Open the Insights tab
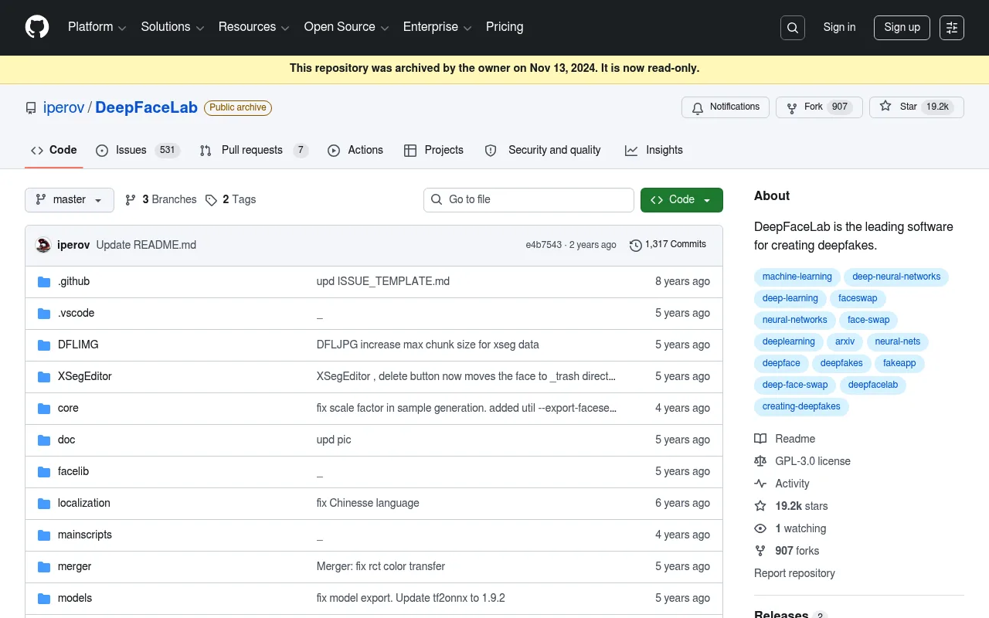989x618 pixels. (654, 151)
